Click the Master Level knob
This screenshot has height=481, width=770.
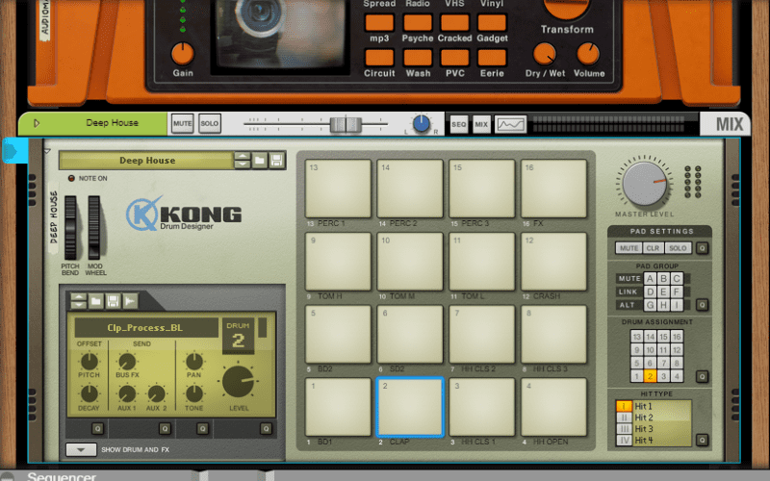(x=645, y=184)
